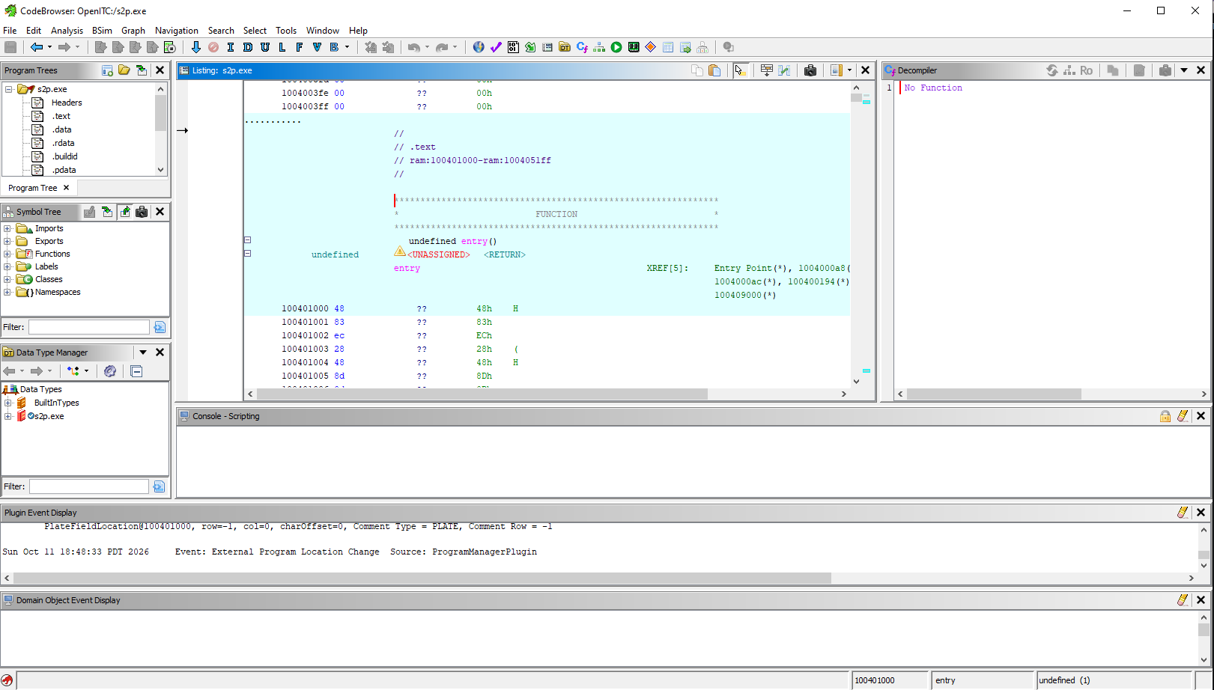The image size is (1214, 690).
Task: Expand the Imports folder in Symbol Tree
Action: 7,228
